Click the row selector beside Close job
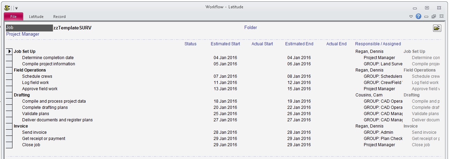Image resolution: width=450 pixels, height=159 pixels. (9, 145)
